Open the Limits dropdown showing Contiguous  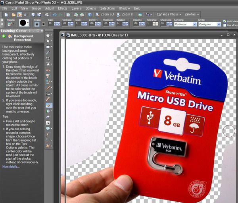click(x=209, y=24)
